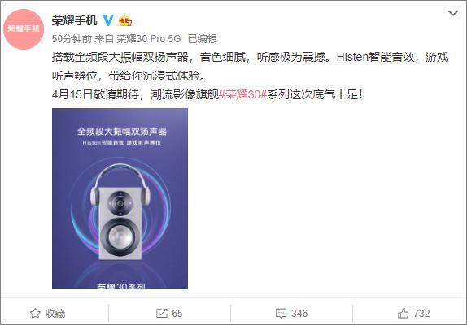The height and width of the screenshot is (325, 467).
Task: Click the 荣耀手机 round profile avatar
Action: [x=24, y=28]
